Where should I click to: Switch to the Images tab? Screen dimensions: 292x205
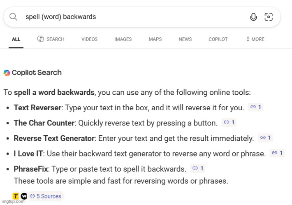123,39
